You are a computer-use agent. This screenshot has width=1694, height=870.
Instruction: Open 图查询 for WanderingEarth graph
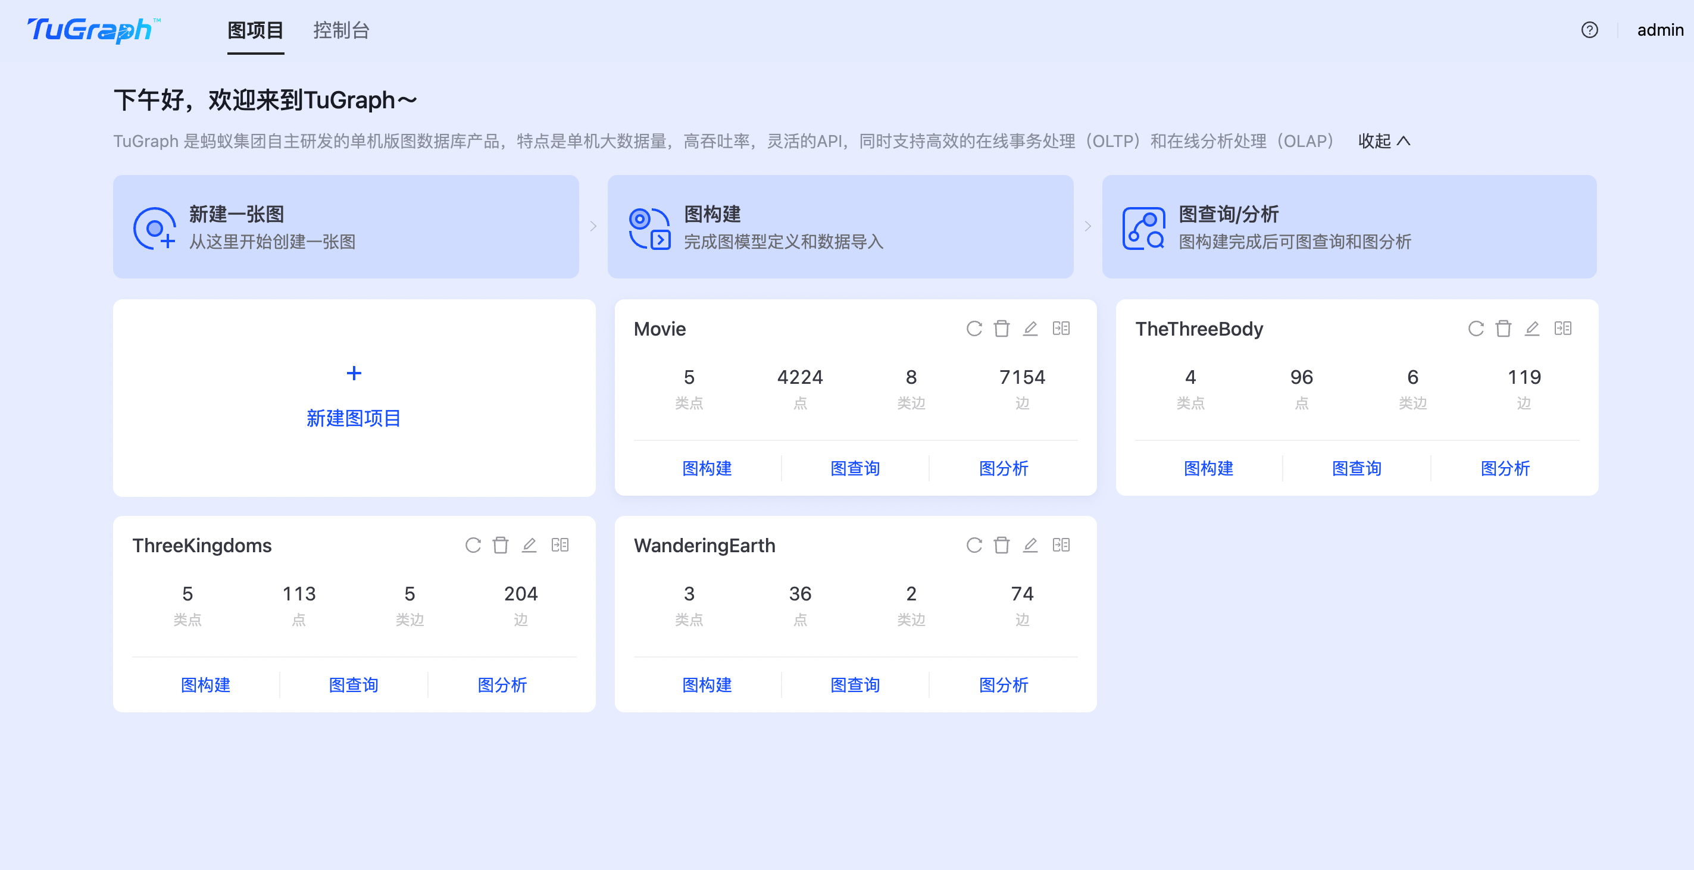[855, 684]
